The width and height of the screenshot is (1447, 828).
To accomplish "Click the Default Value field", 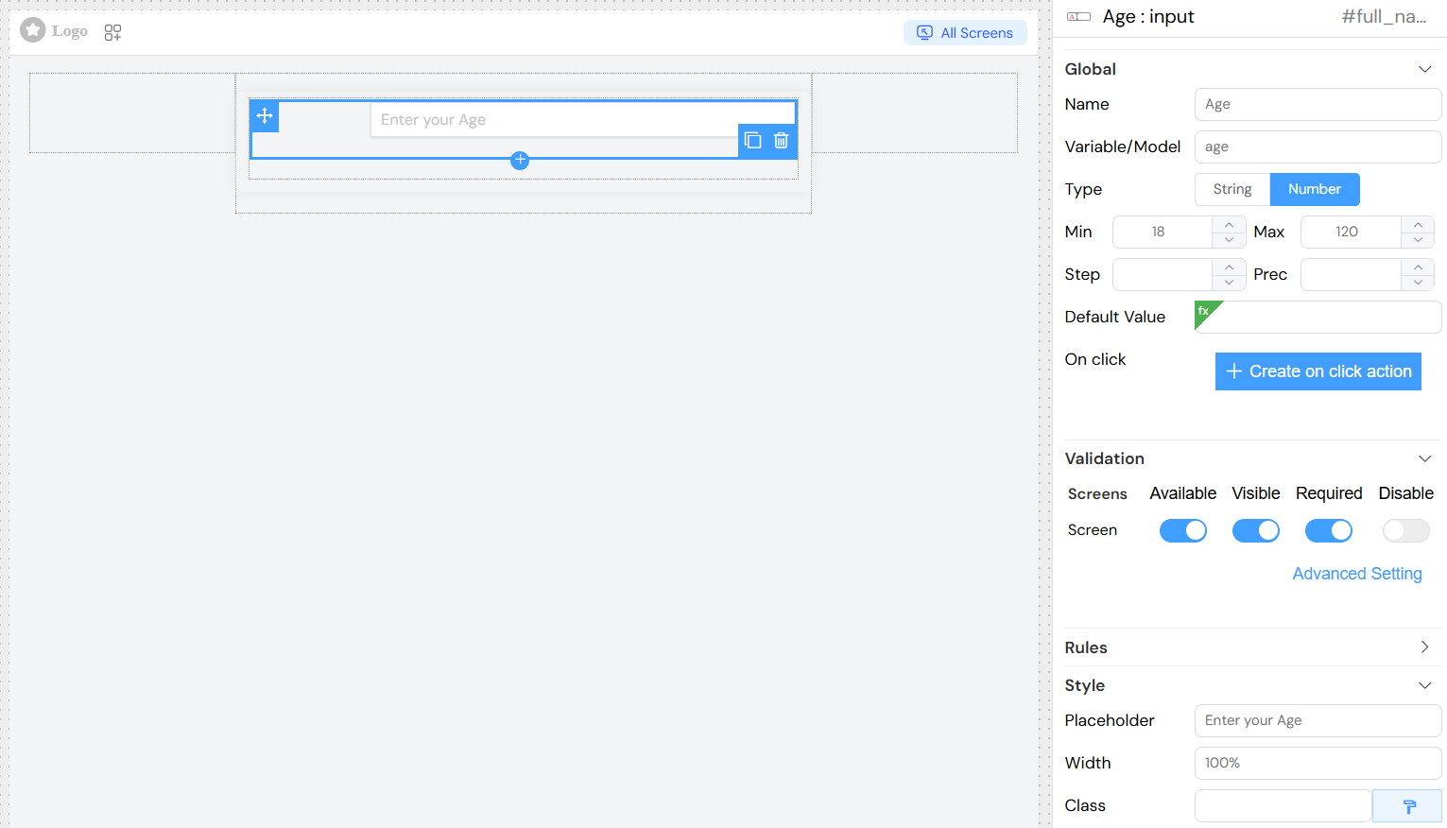I will point(1318,317).
